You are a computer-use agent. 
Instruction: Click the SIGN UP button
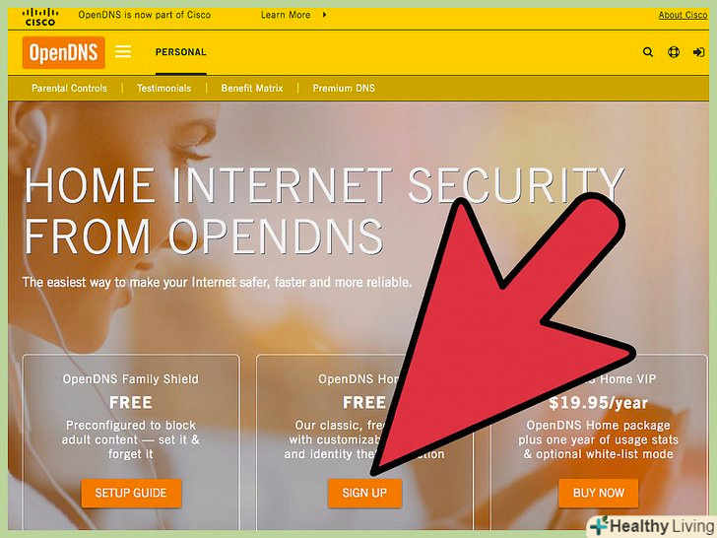coord(364,493)
